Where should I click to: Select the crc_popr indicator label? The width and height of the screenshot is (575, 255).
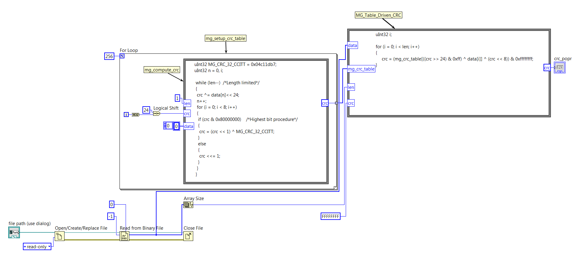tap(563, 59)
